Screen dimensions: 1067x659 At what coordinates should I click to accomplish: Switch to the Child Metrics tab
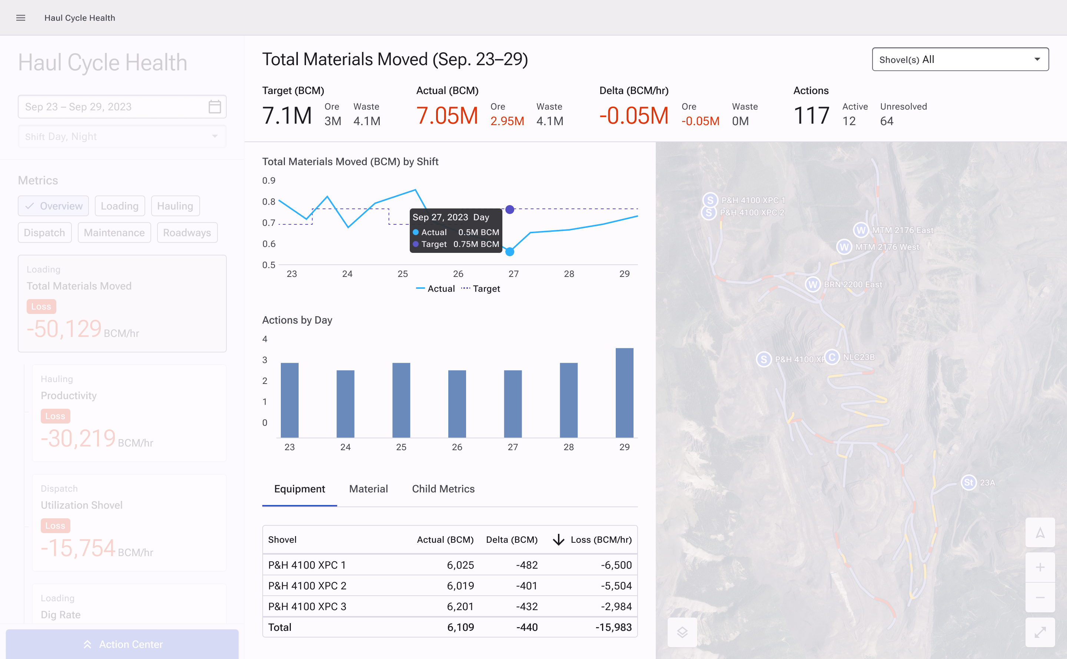443,489
